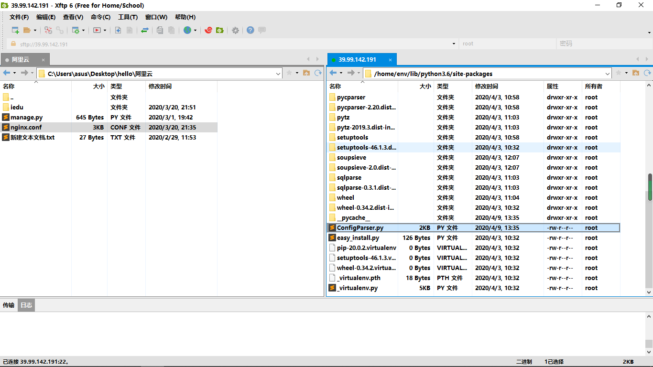Open Options using the gear icon
The image size is (653, 367).
[x=236, y=30]
